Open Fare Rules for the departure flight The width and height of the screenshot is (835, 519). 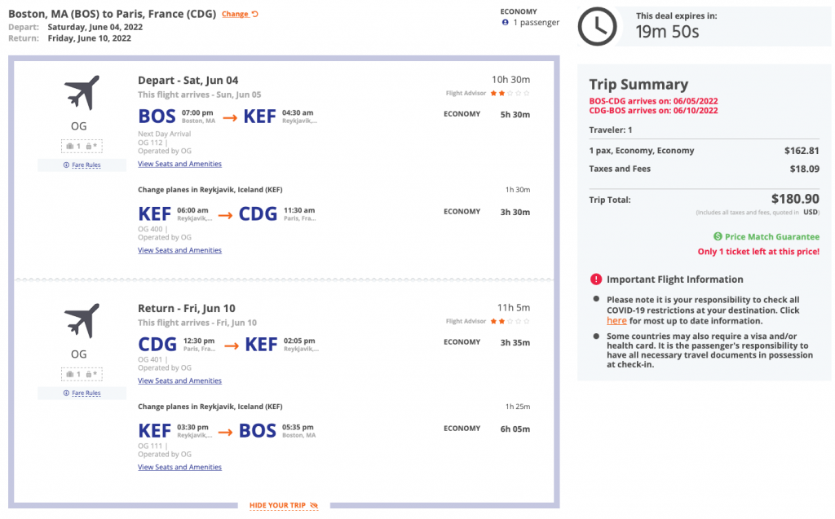coord(82,165)
